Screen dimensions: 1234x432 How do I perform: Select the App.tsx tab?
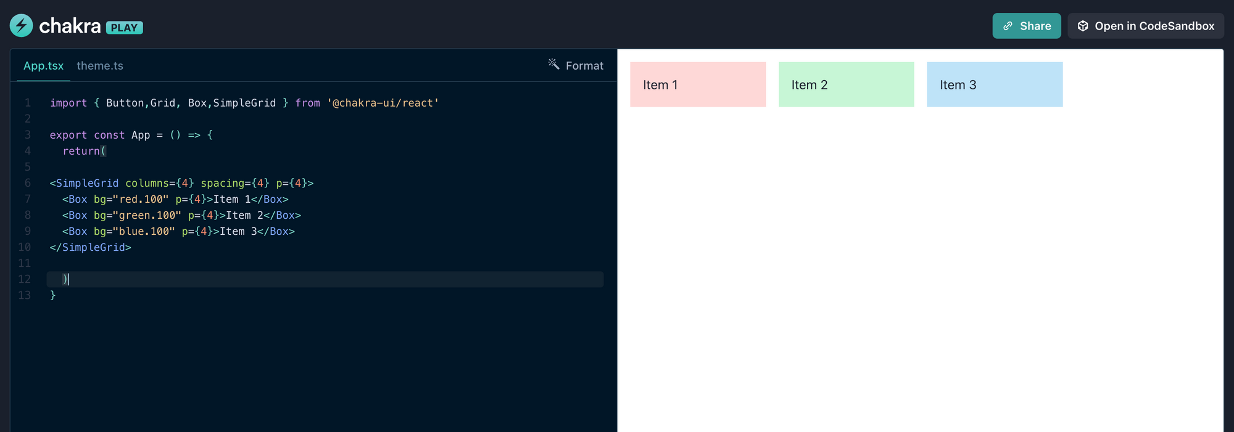pos(43,66)
